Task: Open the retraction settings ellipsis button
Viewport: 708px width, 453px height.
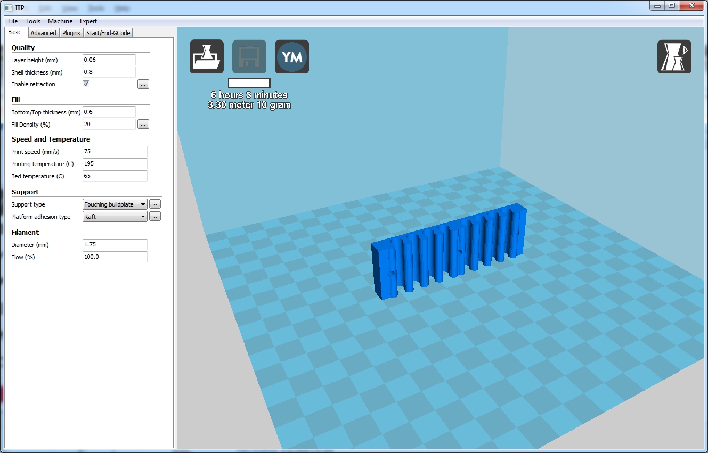Action: 143,84
